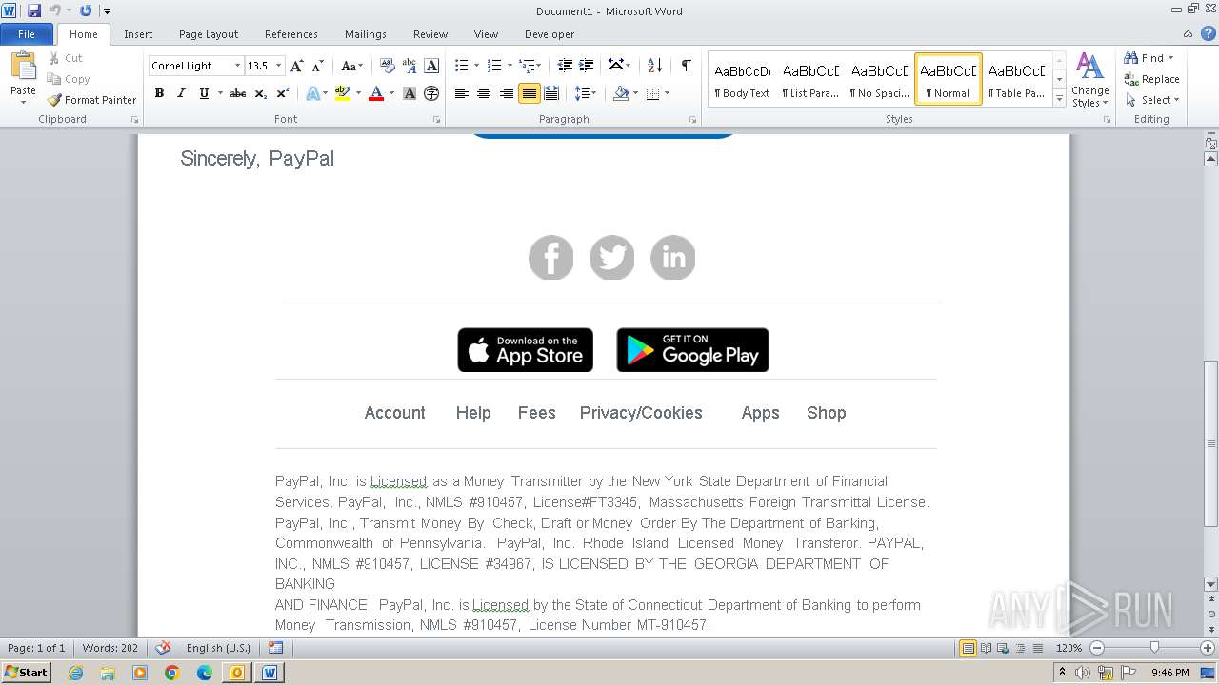Click the vertical scrollbar thumb
Image resolution: width=1219 pixels, height=685 pixels.
[x=1210, y=443]
